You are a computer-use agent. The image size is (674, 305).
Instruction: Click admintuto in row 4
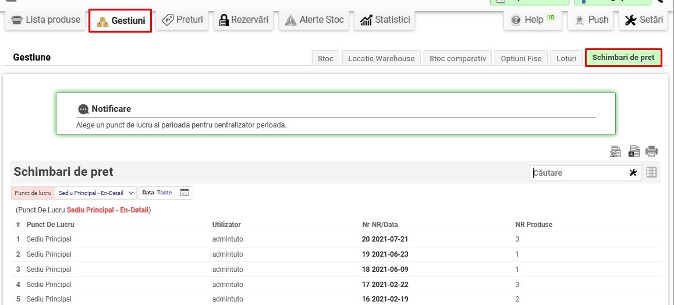(228, 285)
